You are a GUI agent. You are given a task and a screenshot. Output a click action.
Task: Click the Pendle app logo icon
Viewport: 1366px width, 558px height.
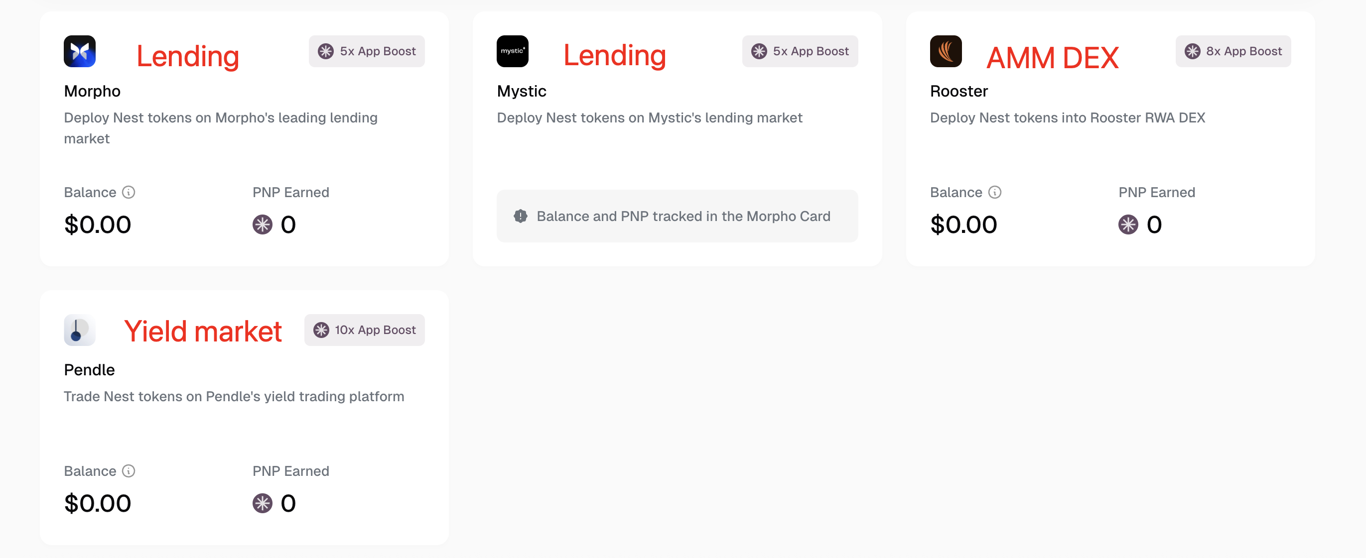point(80,330)
